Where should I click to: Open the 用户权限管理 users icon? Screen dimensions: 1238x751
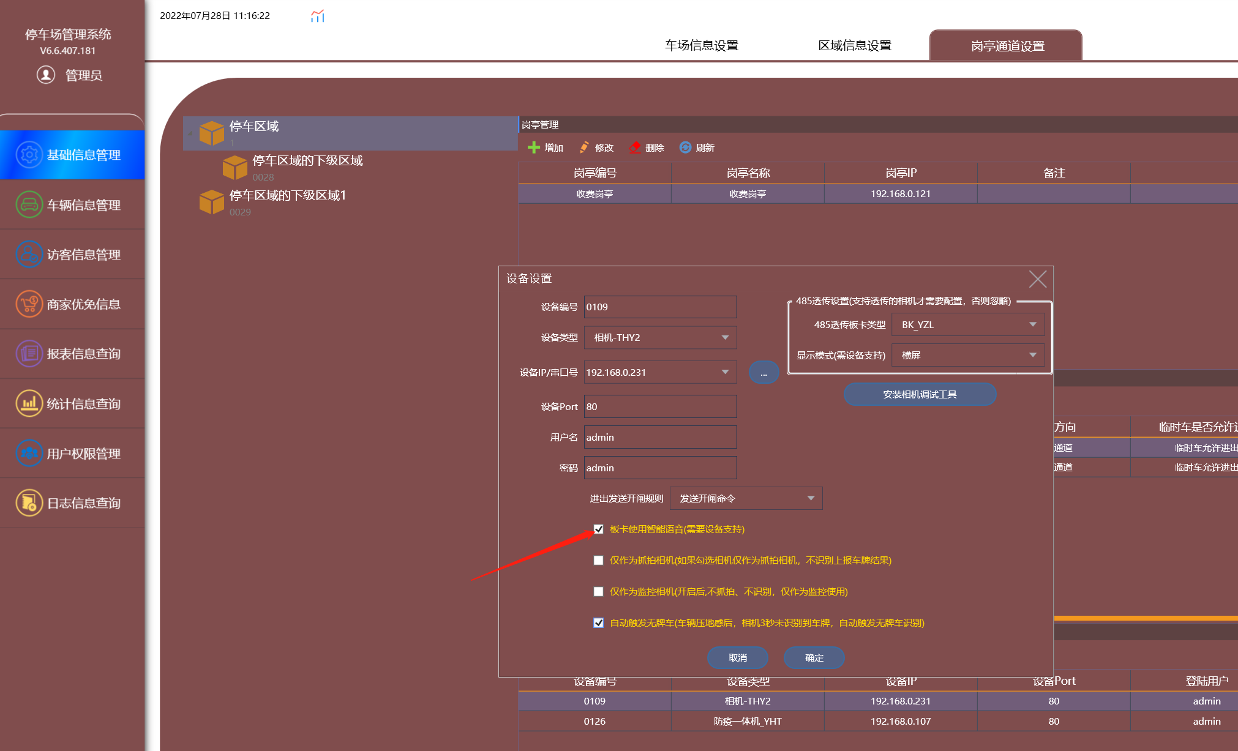pyautogui.click(x=29, y=453)
